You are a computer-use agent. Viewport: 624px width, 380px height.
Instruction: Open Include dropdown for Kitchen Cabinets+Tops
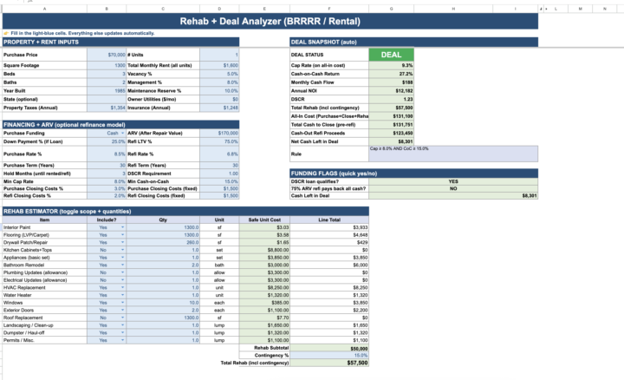pyautogui.click(x=122, y=250)
